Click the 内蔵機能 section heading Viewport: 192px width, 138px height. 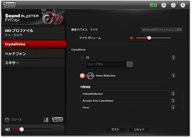click(x=85, y=87)
